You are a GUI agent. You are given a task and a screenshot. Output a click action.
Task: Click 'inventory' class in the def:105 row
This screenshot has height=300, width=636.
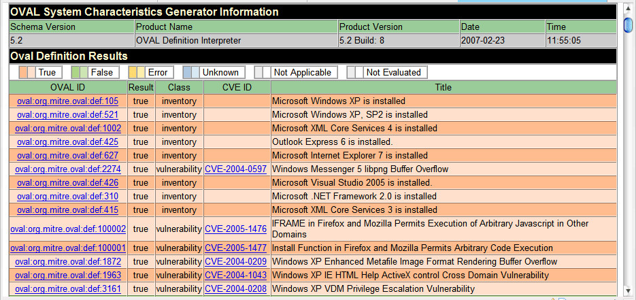[179, 101]
